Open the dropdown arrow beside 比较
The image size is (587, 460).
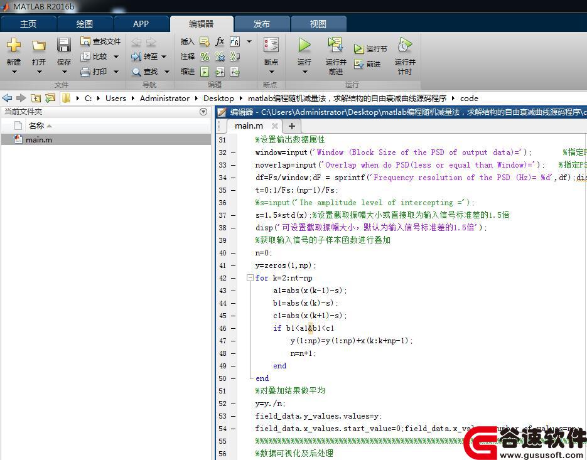pos(116,56)
